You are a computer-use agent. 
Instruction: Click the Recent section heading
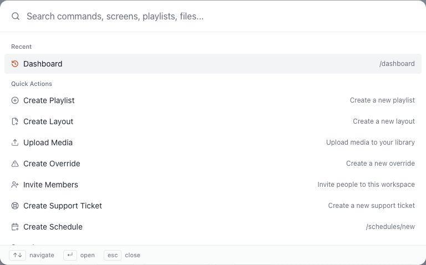22,47
